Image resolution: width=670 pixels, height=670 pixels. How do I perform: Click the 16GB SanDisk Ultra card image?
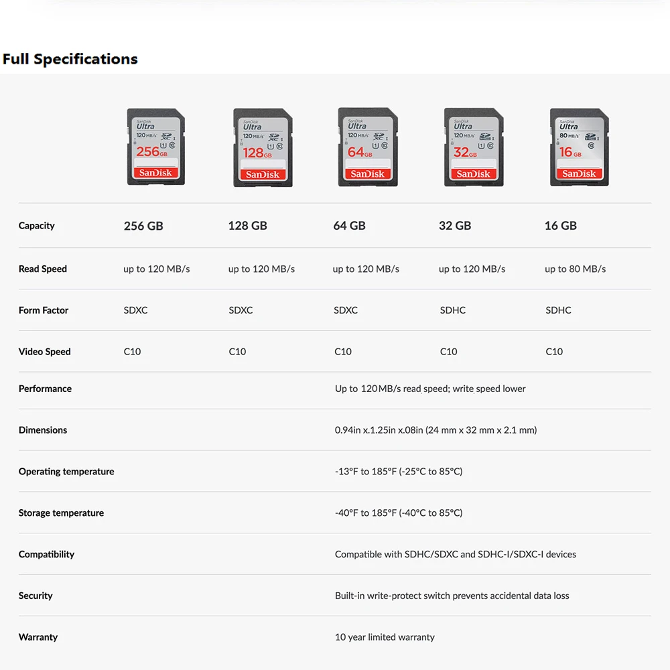580,147
